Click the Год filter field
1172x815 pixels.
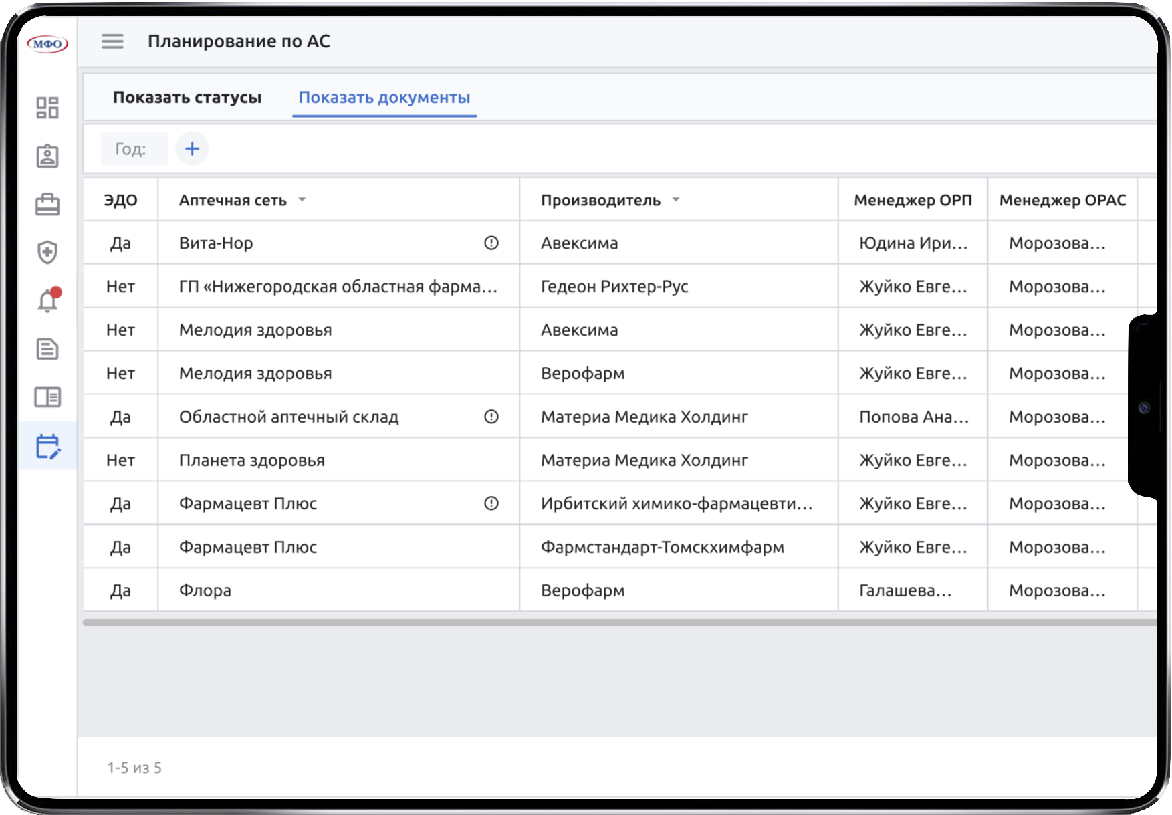[x=134, y=148]
